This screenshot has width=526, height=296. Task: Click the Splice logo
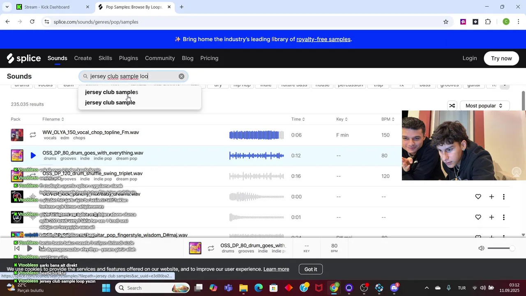[24, 58]
